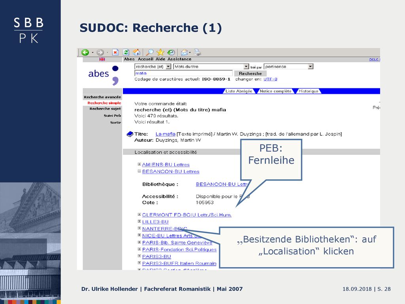Expand the LILLE3-BU location entry

139,221
